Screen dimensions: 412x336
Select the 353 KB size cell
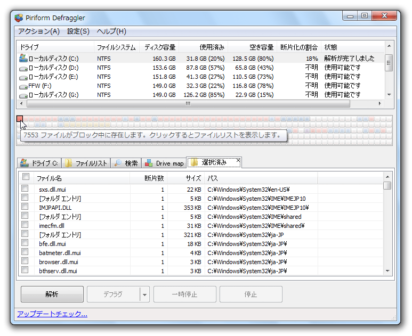pos(192,208)
